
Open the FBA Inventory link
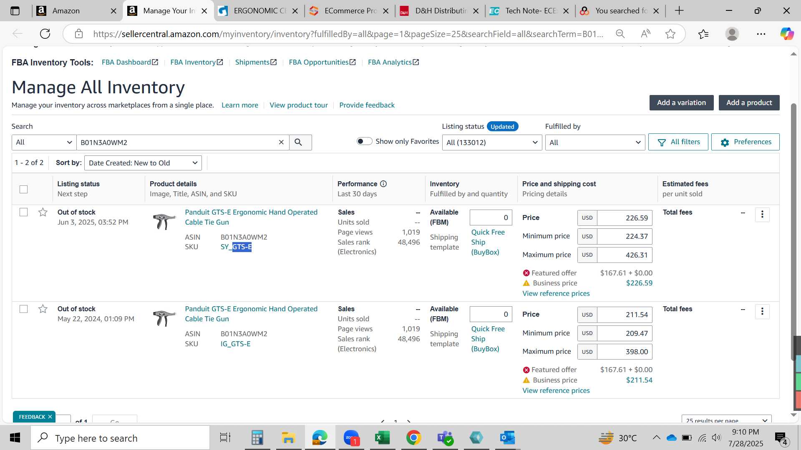(196, 62)
